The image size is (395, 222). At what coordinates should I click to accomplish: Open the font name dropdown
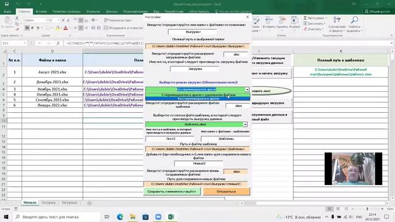pyautogui.click(x=46, y=20)
